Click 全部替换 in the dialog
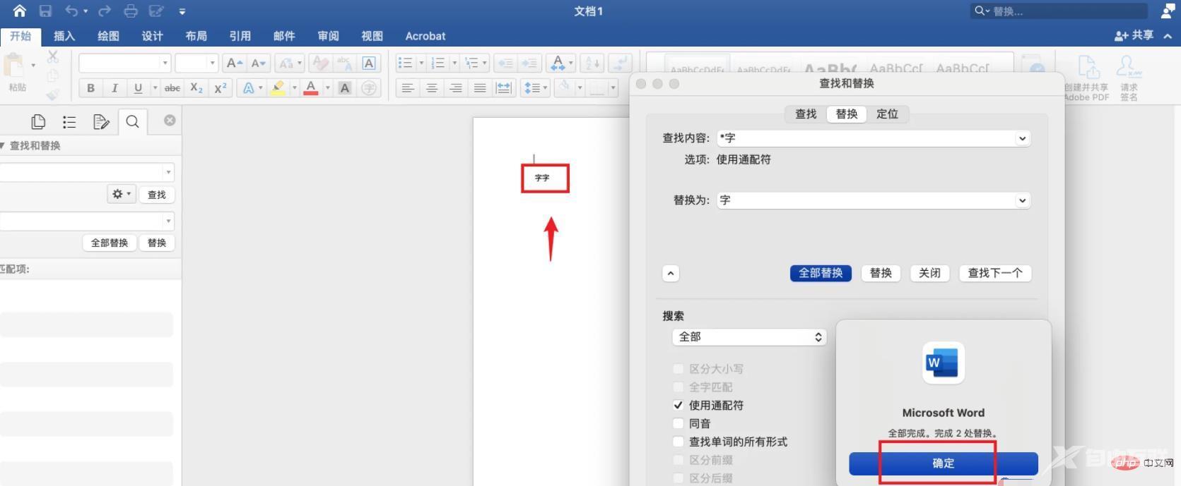The height and width of the screenshot is (486, 1181). [821, 274]
